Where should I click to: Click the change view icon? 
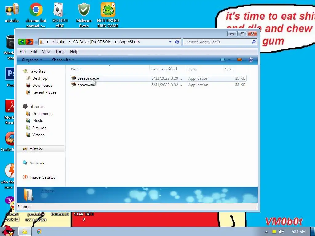[x=223, y=60]
